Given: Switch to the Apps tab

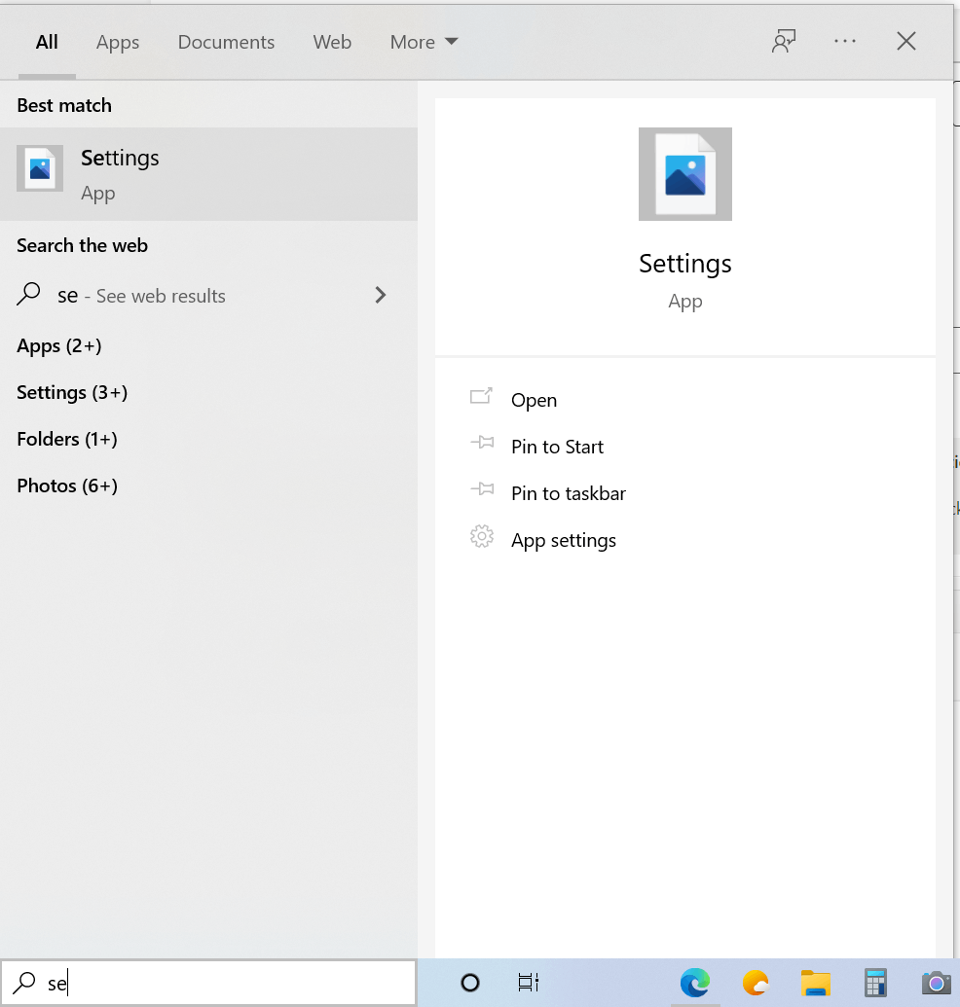Looking at the screenshot, I should (118, 43).
